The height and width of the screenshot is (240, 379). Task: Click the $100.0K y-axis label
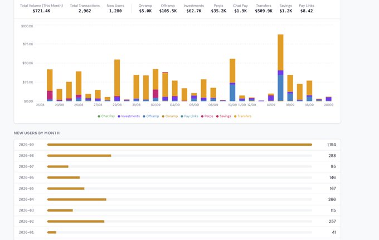pos(27,26)
